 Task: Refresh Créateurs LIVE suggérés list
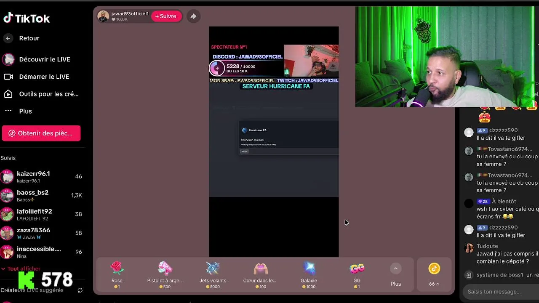click(80, 290)
